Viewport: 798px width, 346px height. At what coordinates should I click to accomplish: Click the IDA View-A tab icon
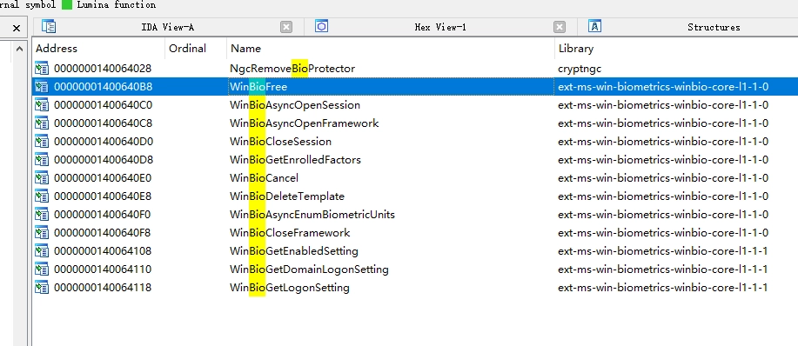point(49,26)
